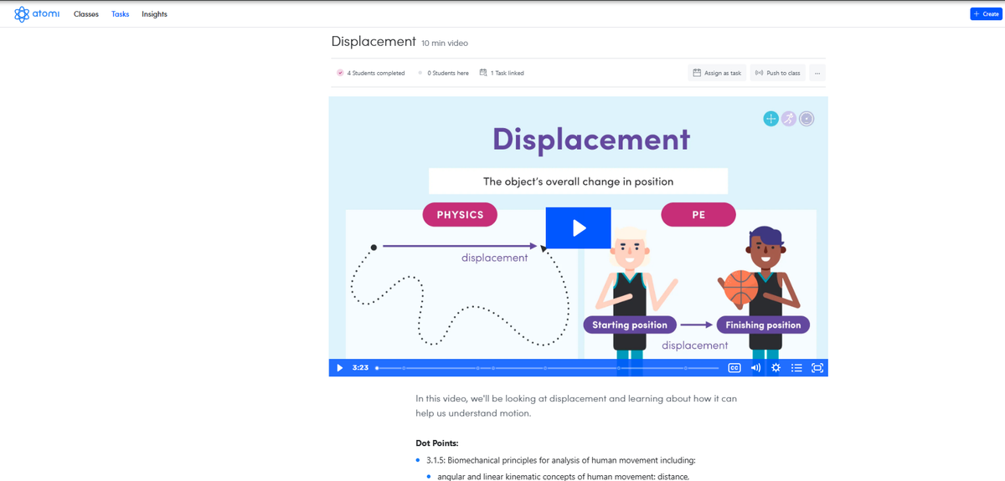1005x481 pixels.
Task: Click the teal plus circle icon on video
Action: tap(771, 119)
